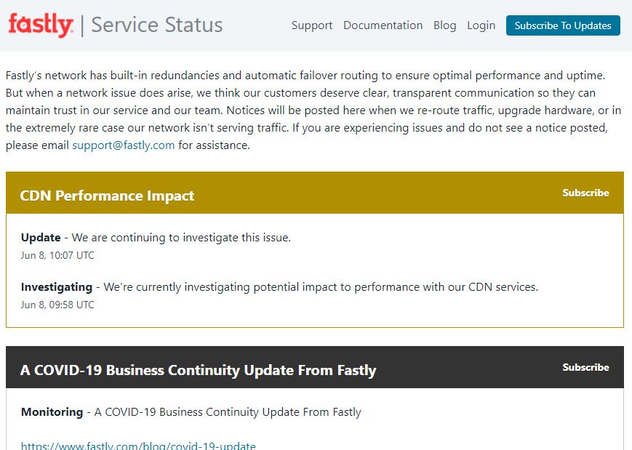Open the CDN Performance Impact incident title
The height and width of the screenshot is (450, 632).
(107, 196)
